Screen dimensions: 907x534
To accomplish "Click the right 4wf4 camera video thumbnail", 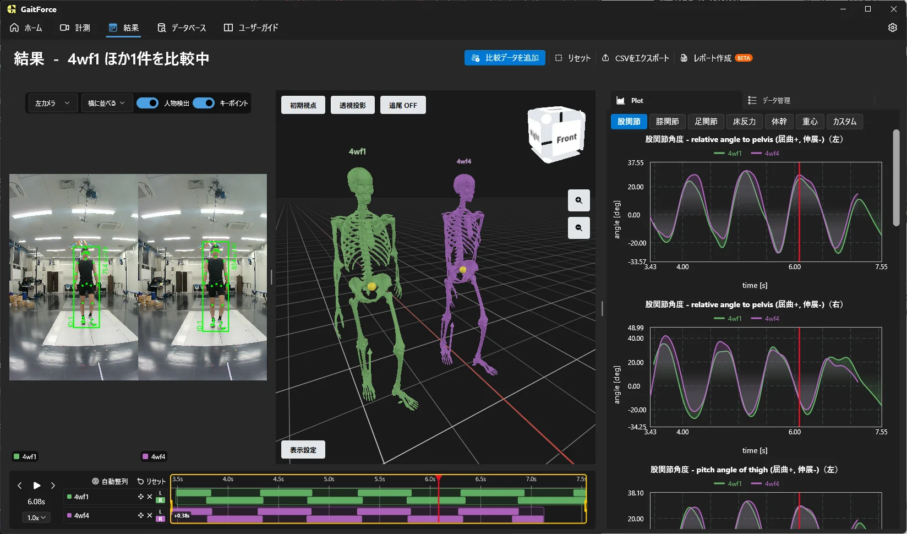I will (x=203, y=277).
